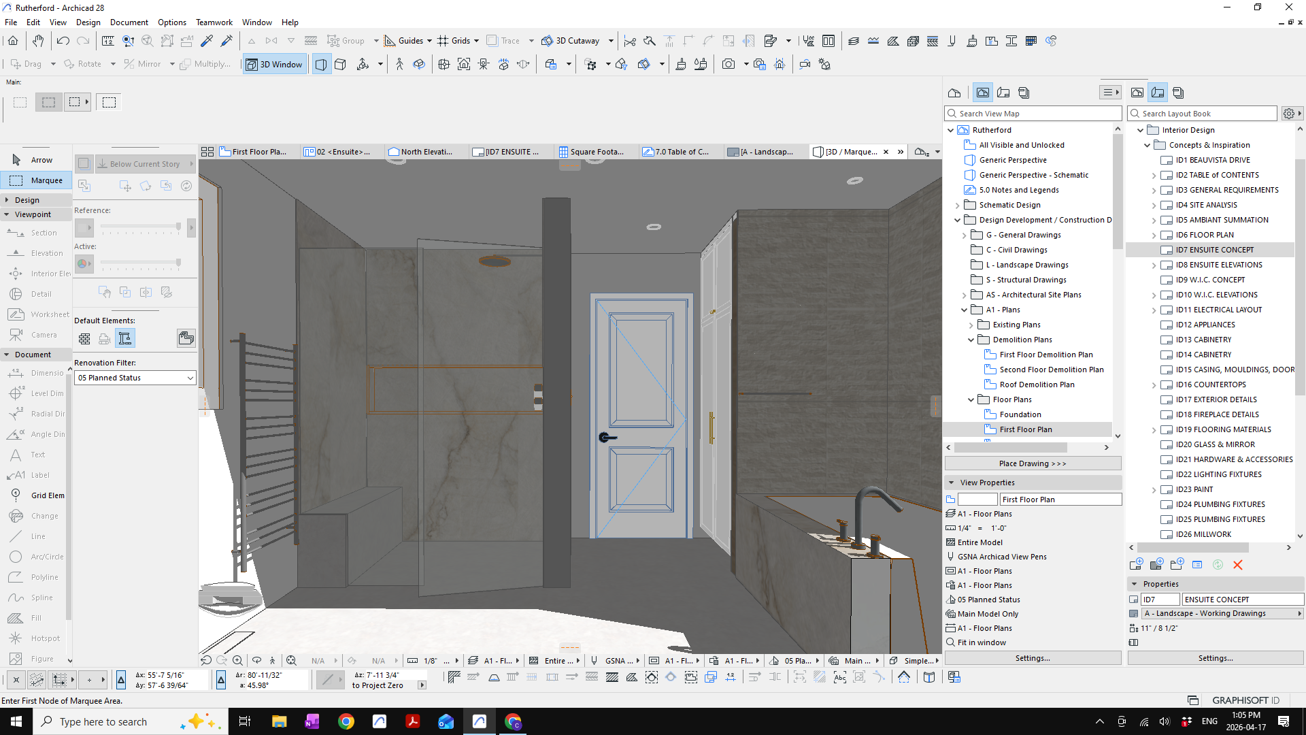This screenshot has height=735, width=1306.
Task: Click Place Drawing button
Action: pos(1032,463)
